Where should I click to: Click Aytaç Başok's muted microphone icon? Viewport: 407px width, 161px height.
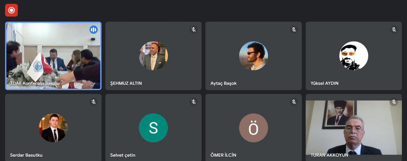pyautogui.click(x=294, y=30)
